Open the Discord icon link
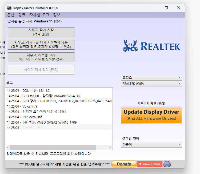 click(167, 164)
